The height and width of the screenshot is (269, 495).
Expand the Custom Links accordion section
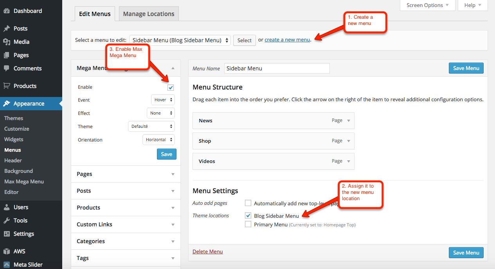pyautogui.click(x=126, y=224)
